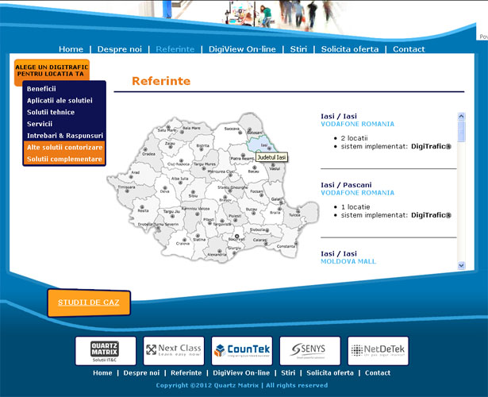Open the NetDeTek partner logo
This screenshot has width=488, height=397.
pyautogui.click(x=378, y=351)
